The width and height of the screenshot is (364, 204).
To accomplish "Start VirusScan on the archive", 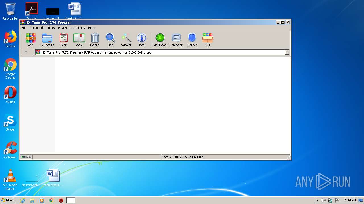I will click(160, 40).
